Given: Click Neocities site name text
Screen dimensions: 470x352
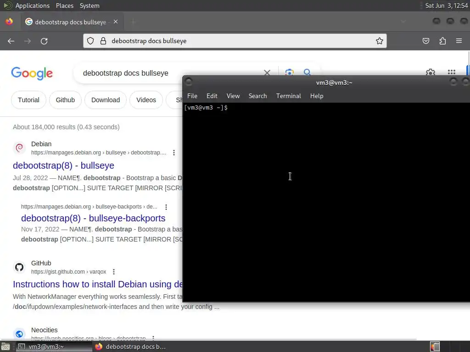Looking at the screenshot, I should click(x=45, y=330).
